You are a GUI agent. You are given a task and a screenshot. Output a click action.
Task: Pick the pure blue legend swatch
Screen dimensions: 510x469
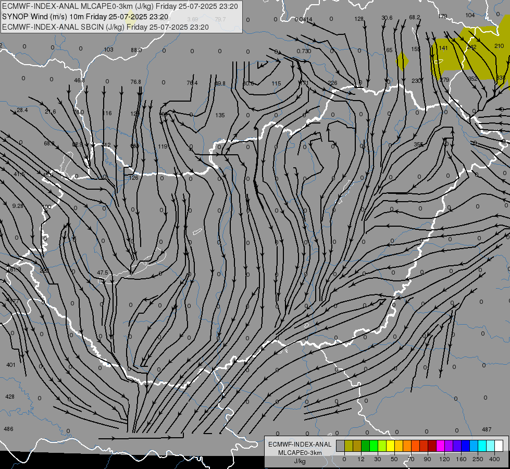coord(465,446)
